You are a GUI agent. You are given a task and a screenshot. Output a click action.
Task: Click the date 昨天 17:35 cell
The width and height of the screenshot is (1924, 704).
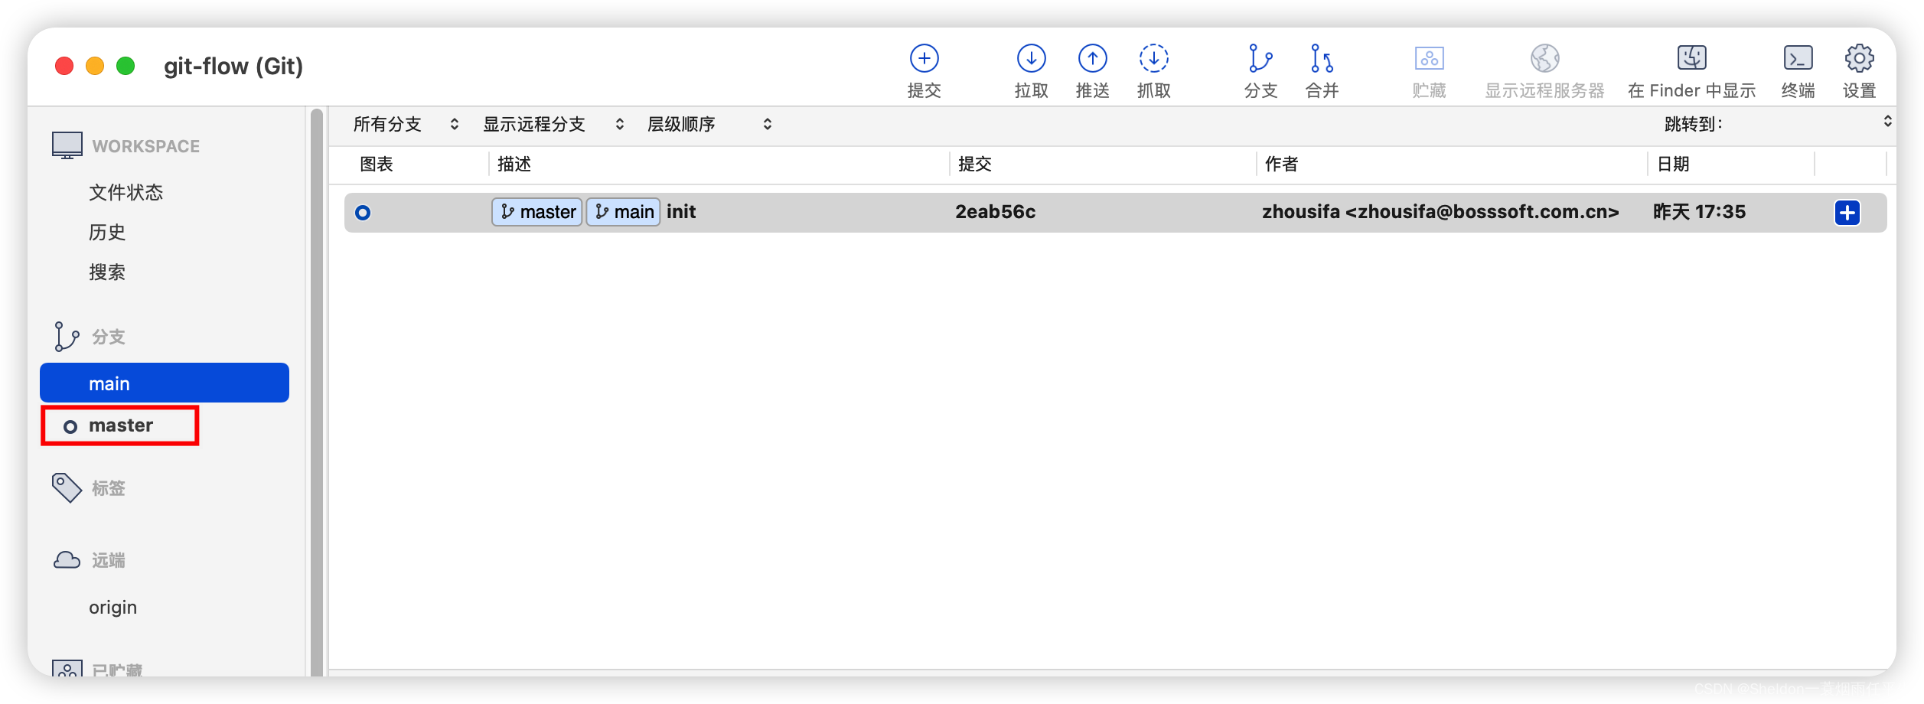(x=1699, y=212)
